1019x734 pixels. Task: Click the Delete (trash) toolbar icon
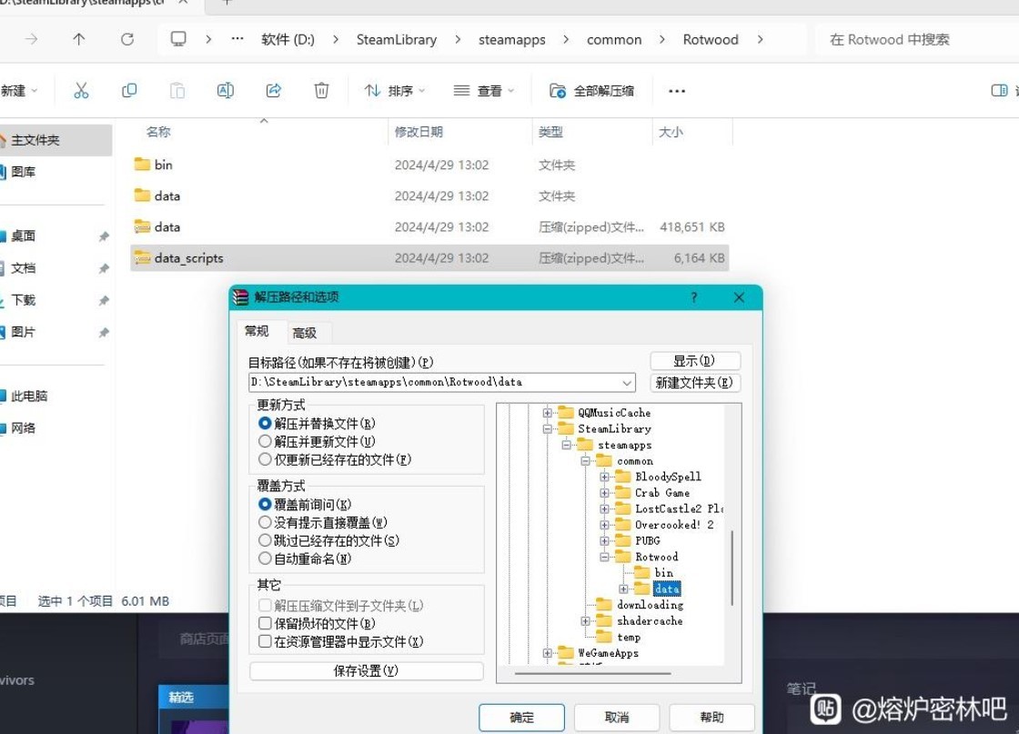coord(320,90)
